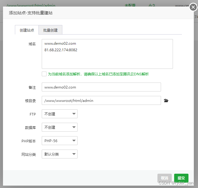Switch to 批量创建 tab
The height and width of the screenshot is (188, 198).
[x=50, y=30]
